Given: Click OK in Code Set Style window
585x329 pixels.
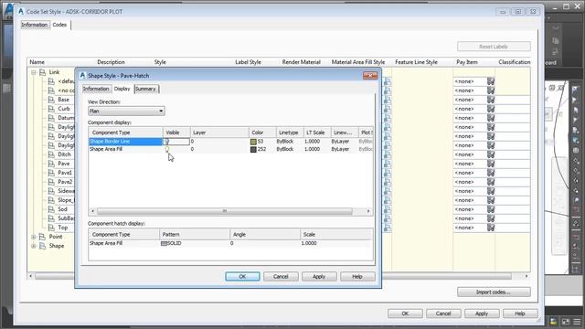Looking at the screenshot, I should 405,313.
